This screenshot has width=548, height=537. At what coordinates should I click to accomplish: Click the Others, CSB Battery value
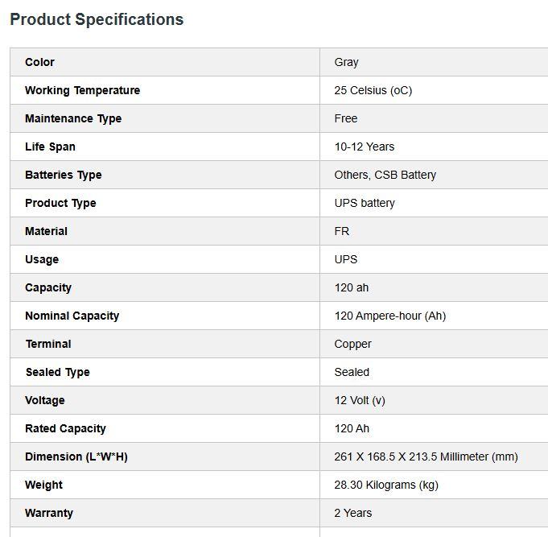tap(385, 175)
